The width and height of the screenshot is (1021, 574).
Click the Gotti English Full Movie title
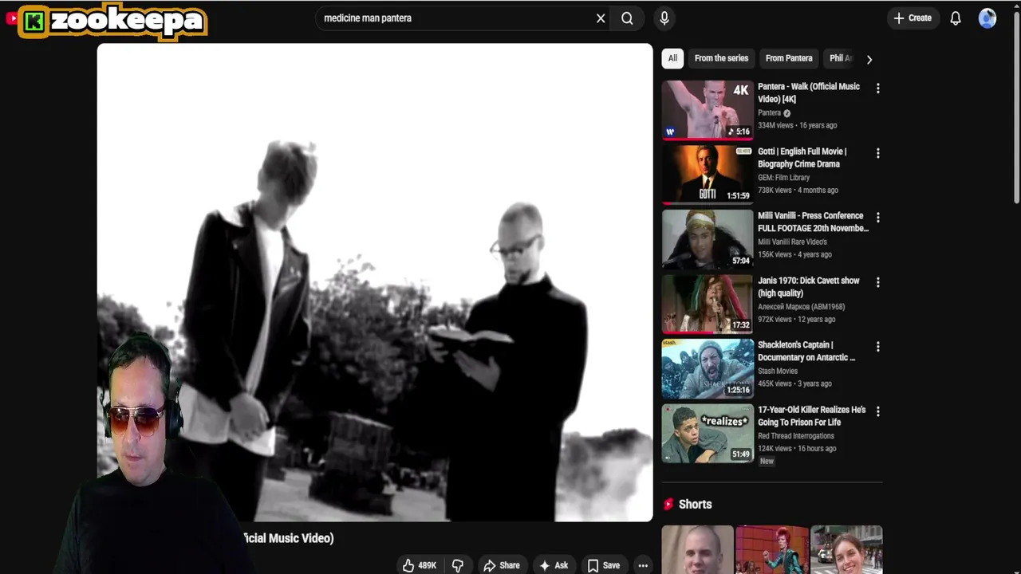802,157
